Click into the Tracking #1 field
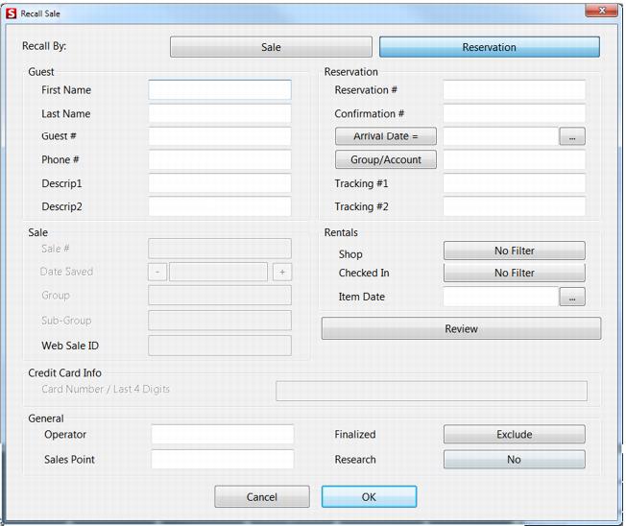 click(515, 183)
